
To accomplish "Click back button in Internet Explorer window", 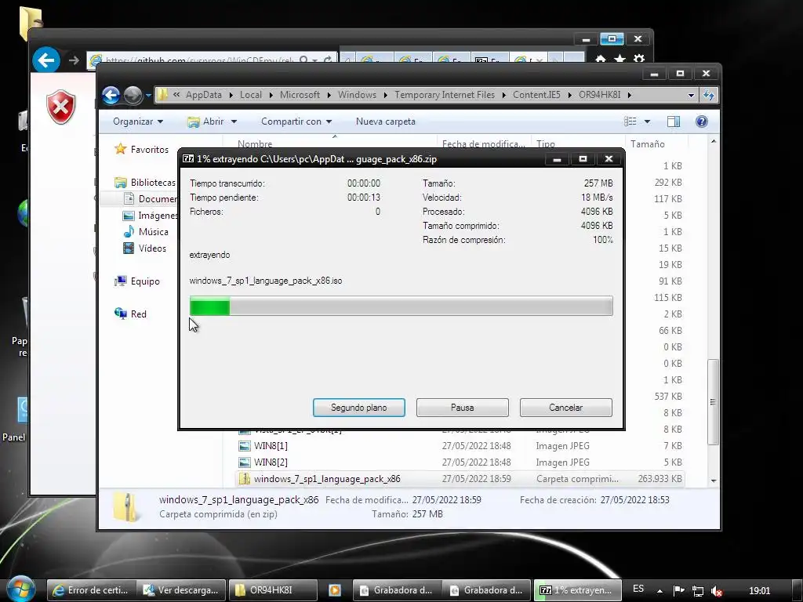I will [x=46, y=60].
